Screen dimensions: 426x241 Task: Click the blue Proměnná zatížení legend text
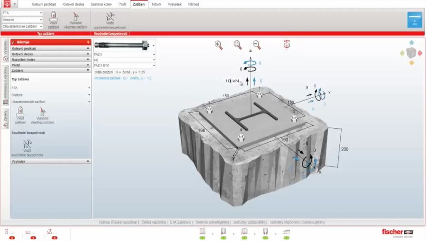pyautogui.click(x=123, y=78)
